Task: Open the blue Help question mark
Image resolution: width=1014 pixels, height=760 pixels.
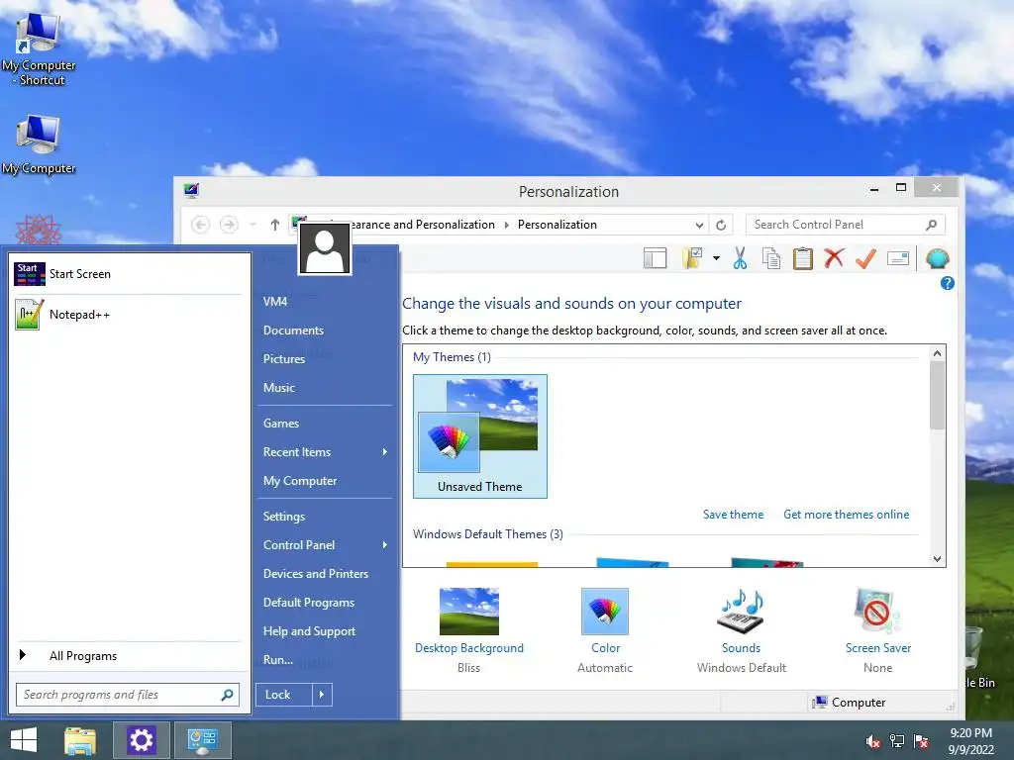Action: [948, 283]
